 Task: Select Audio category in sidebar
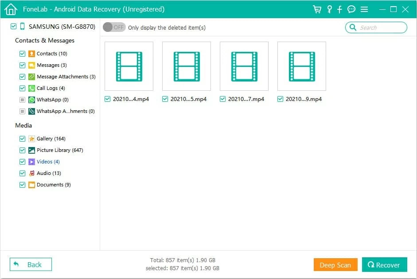pos(49,173)
